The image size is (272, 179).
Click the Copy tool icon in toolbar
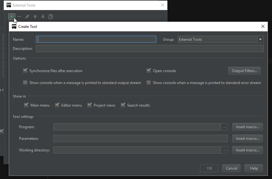(51, 17)
